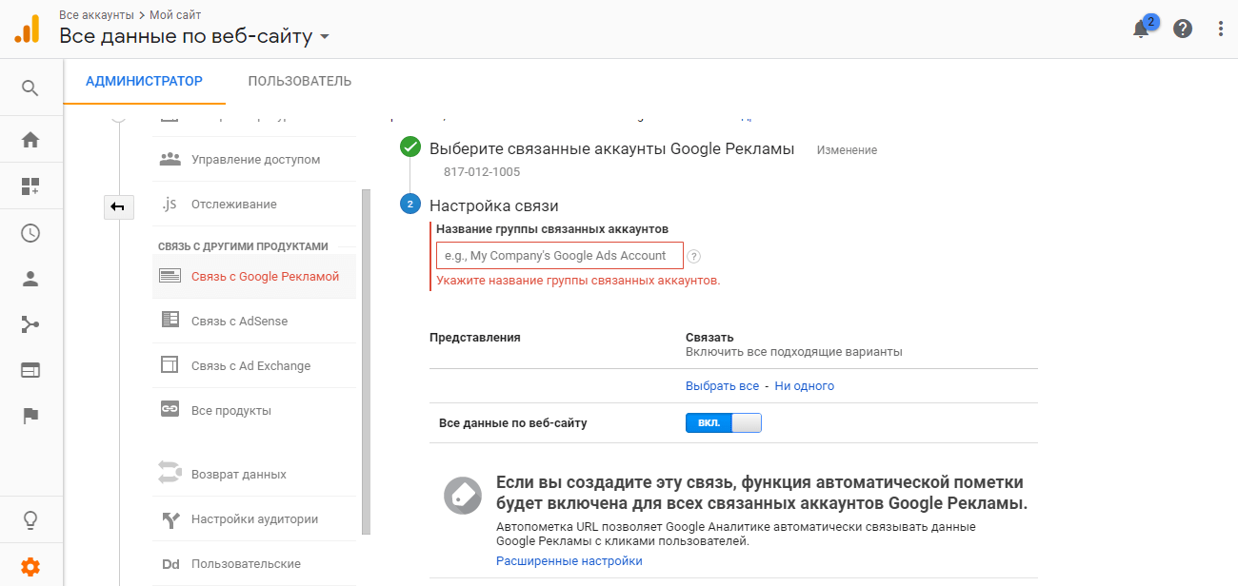1238x586 pixels.
Task: Select the АДМИНИСТРАТОР tab
Action: pos(144,81)
